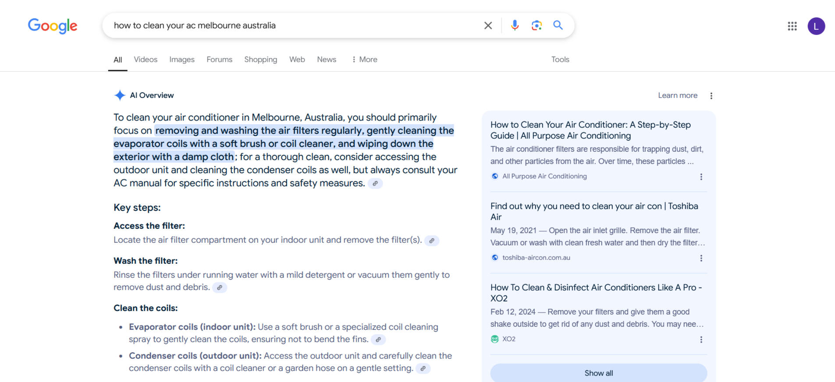Screen dimensions: 835x382
Task: Open options for XO2 result
Action: pyautogui.click(x=701, y=340)
